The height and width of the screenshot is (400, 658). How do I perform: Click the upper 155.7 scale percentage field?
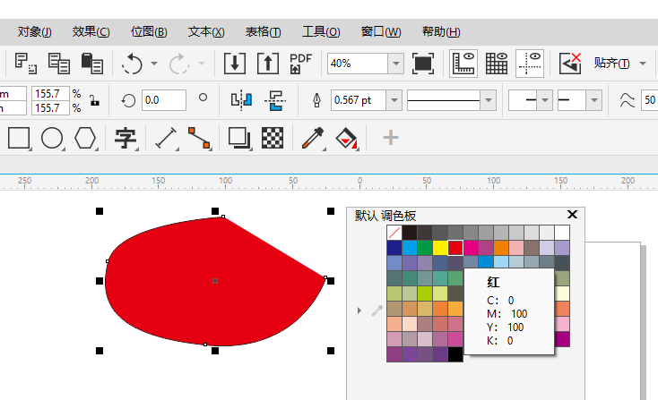(50, 93)
